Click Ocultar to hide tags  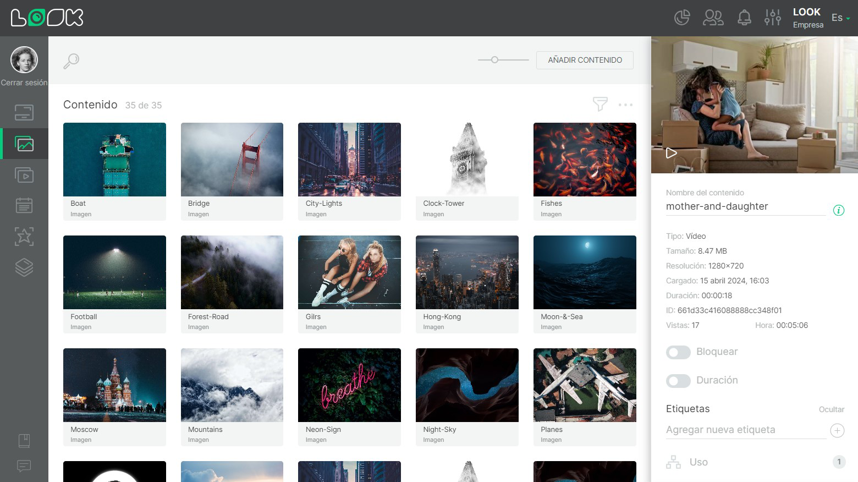[831, 409]
